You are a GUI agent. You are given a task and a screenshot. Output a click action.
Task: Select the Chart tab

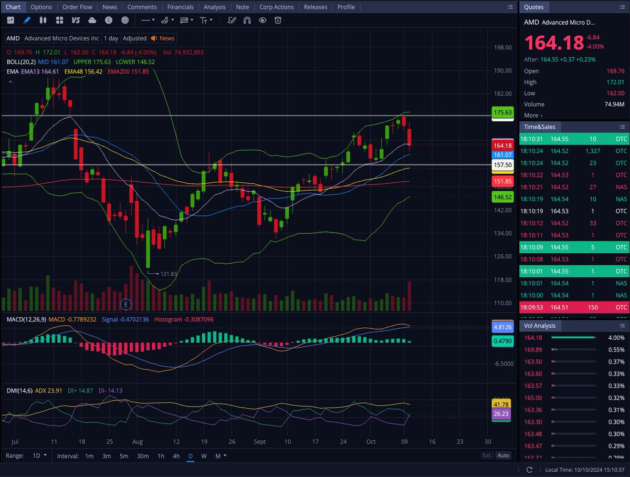[13, 7]
